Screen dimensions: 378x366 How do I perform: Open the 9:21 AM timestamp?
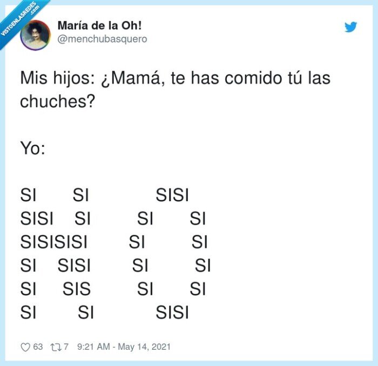[x=93, y=347]
